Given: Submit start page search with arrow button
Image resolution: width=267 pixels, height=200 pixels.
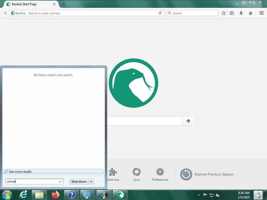Looking at the screenshot, I should pos(188,121).
